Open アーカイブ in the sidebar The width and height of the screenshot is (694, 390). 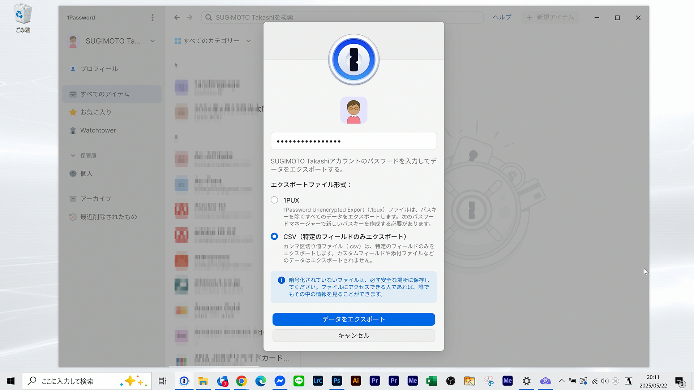[x=111, y=199]
